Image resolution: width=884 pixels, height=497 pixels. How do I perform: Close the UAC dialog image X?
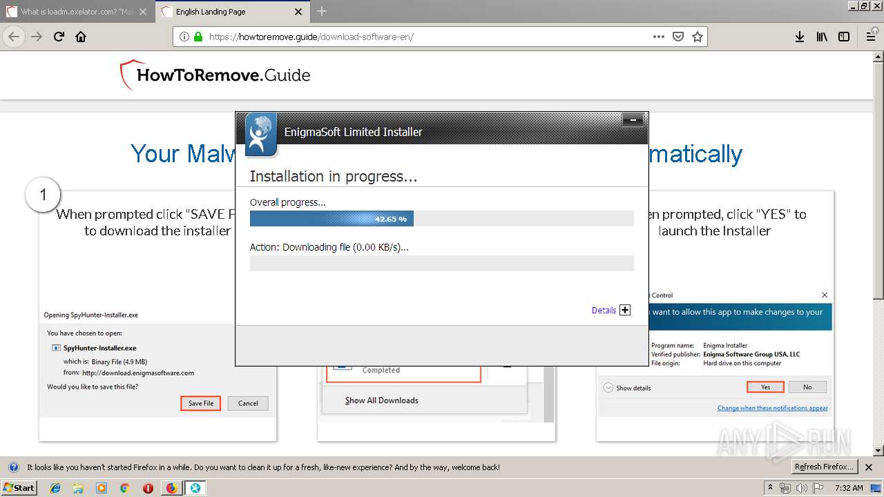tap(825, 295)
